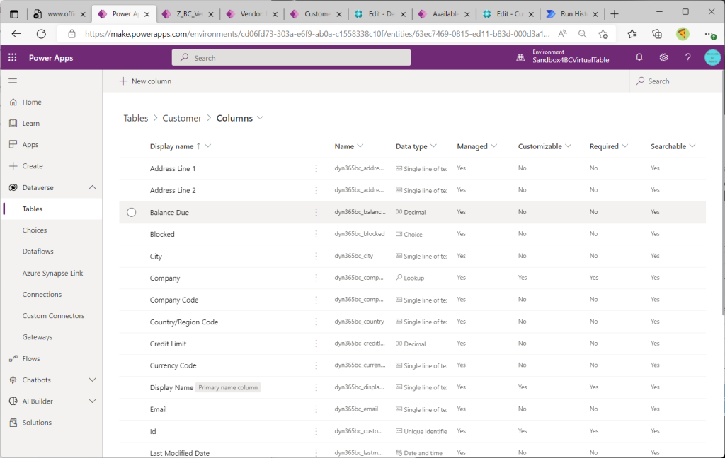The image size is (725, 458).
Task: Open Gateways under Dataverse
Action: [38, 337]
